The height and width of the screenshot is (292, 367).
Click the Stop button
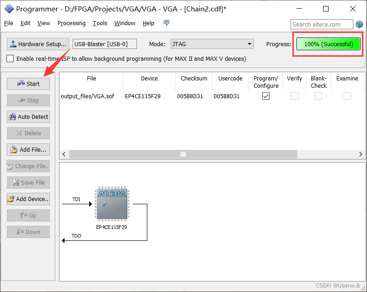click(28, 100)
